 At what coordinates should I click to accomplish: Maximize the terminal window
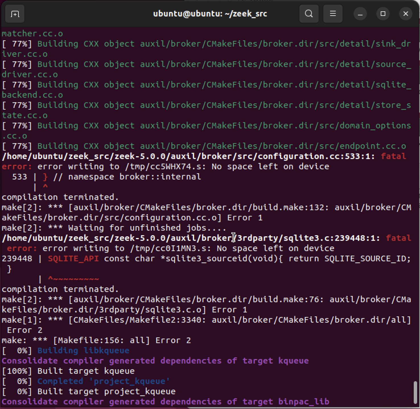coord(383,14)
